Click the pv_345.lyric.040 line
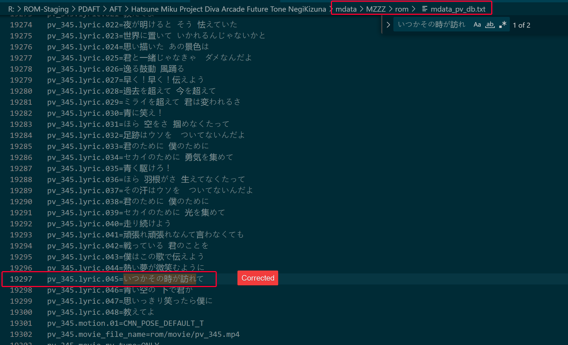 coord(109,224)
